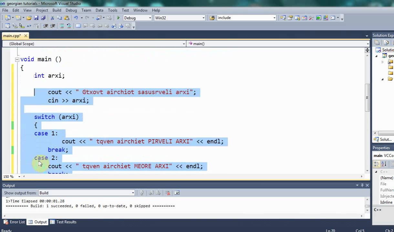Screen dimensions: 394x232
Task: Open the 'include' find combo box
Action: click(x=274, y=18)
